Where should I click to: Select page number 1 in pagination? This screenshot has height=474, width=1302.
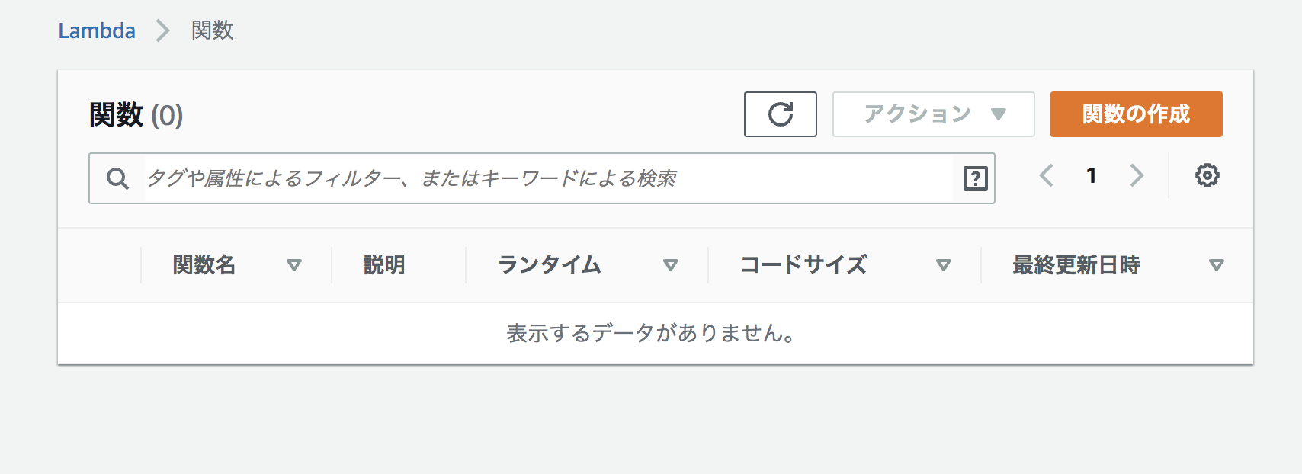(1091, 175)
